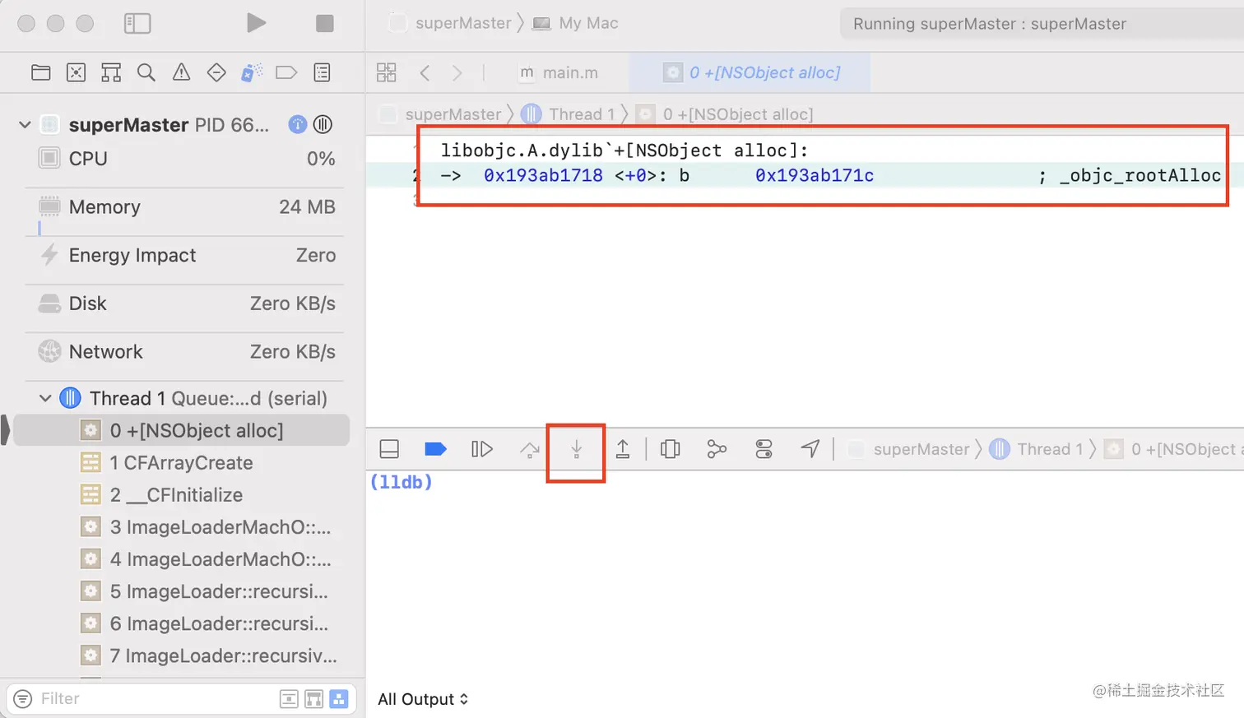The image size is (1244, 718).
Task: Deactivate breakpoints with blue tag button
Action: click(435, 449)
